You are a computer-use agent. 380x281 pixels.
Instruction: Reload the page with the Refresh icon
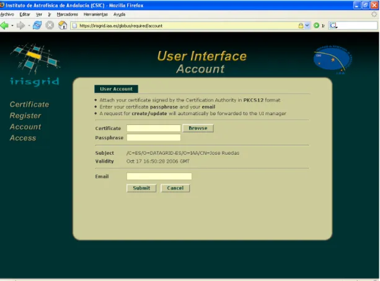(37, 25)
